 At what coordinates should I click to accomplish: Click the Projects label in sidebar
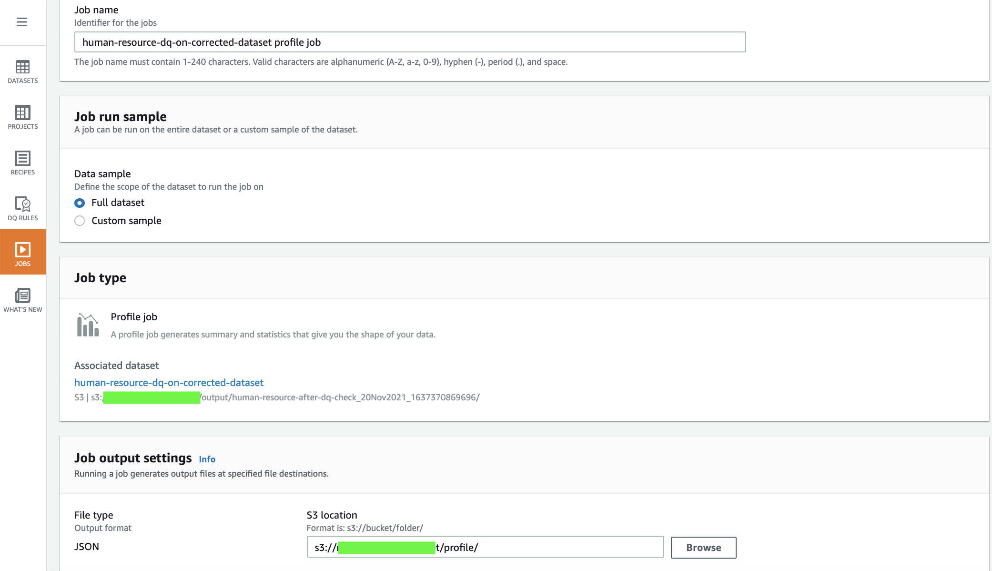coord(22,126)
